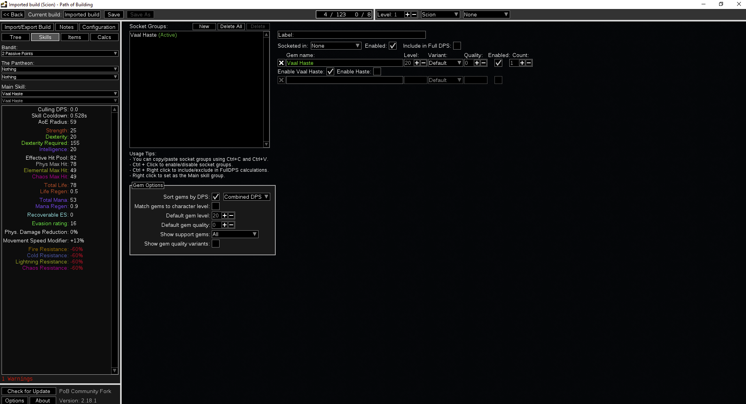
Task: Save the current build
Action: point(114,14)
